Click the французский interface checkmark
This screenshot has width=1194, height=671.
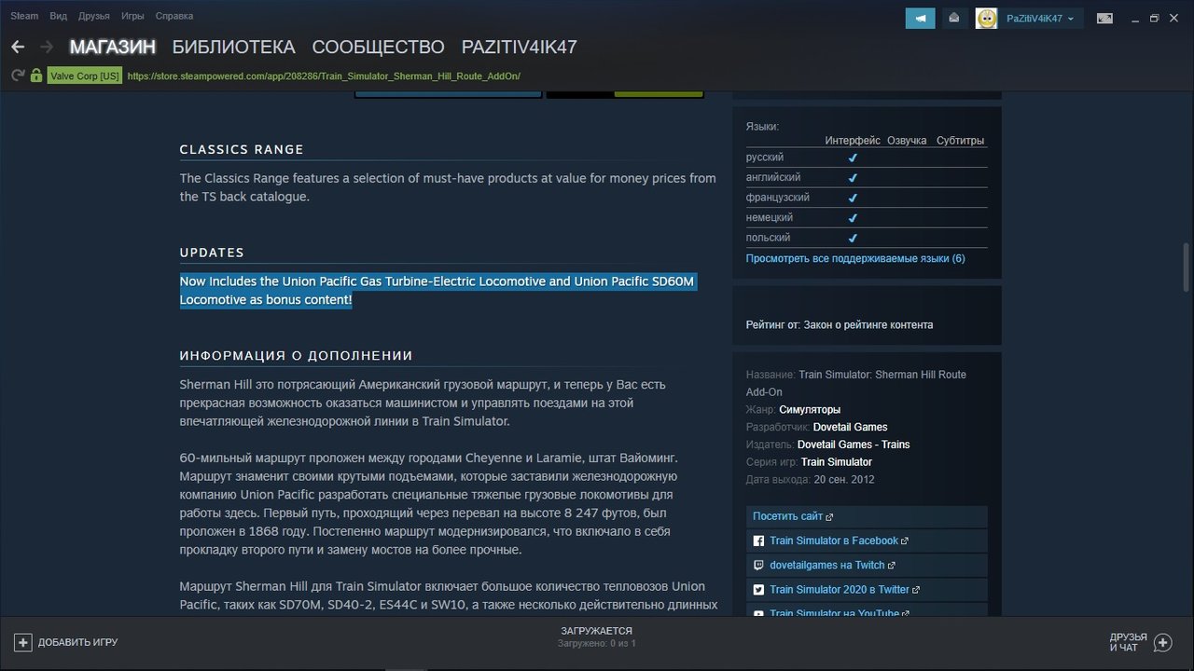853,198
